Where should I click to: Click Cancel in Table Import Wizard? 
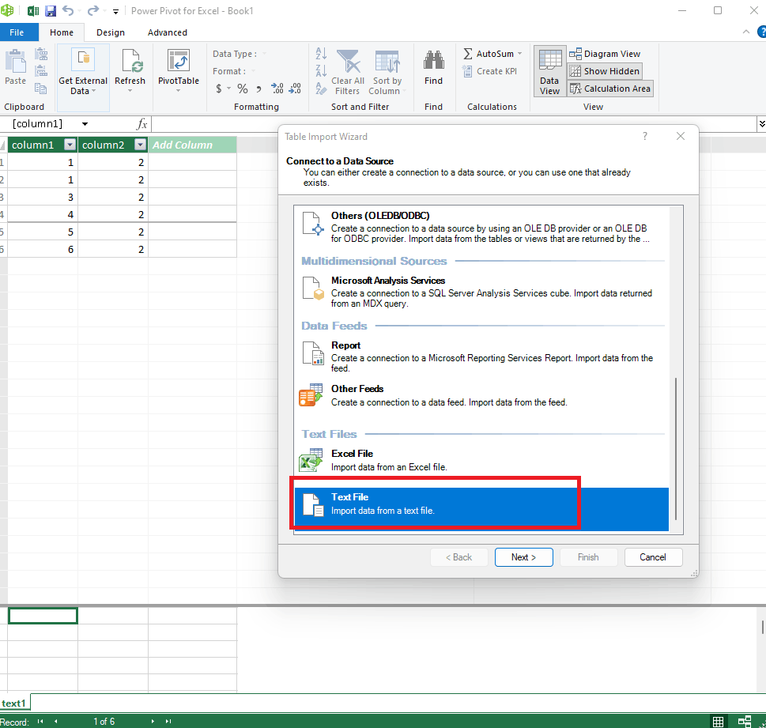click(653, 557)
